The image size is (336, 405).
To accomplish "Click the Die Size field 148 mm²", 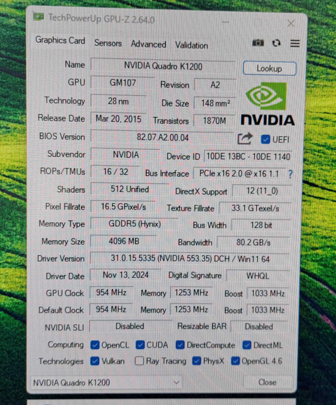I will click(215, 104).
